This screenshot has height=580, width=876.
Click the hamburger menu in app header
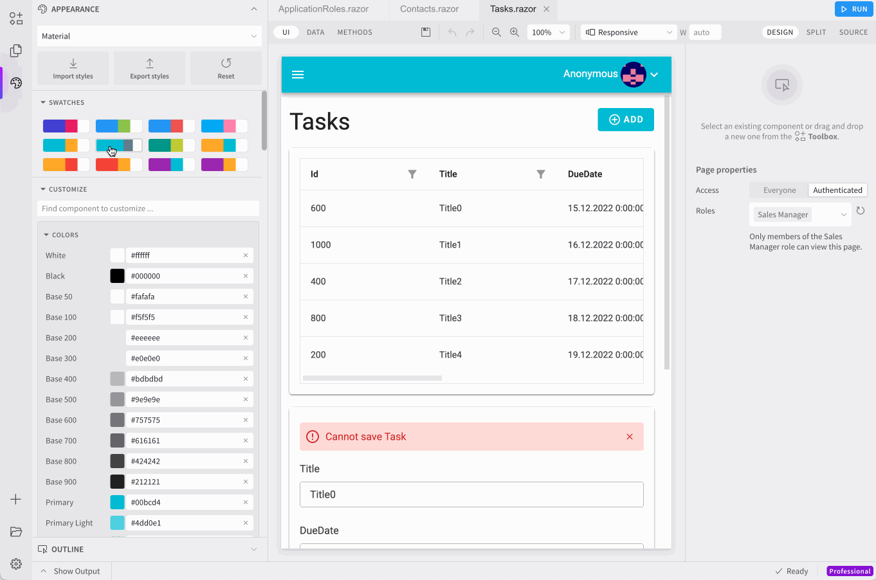coord(298,75)
